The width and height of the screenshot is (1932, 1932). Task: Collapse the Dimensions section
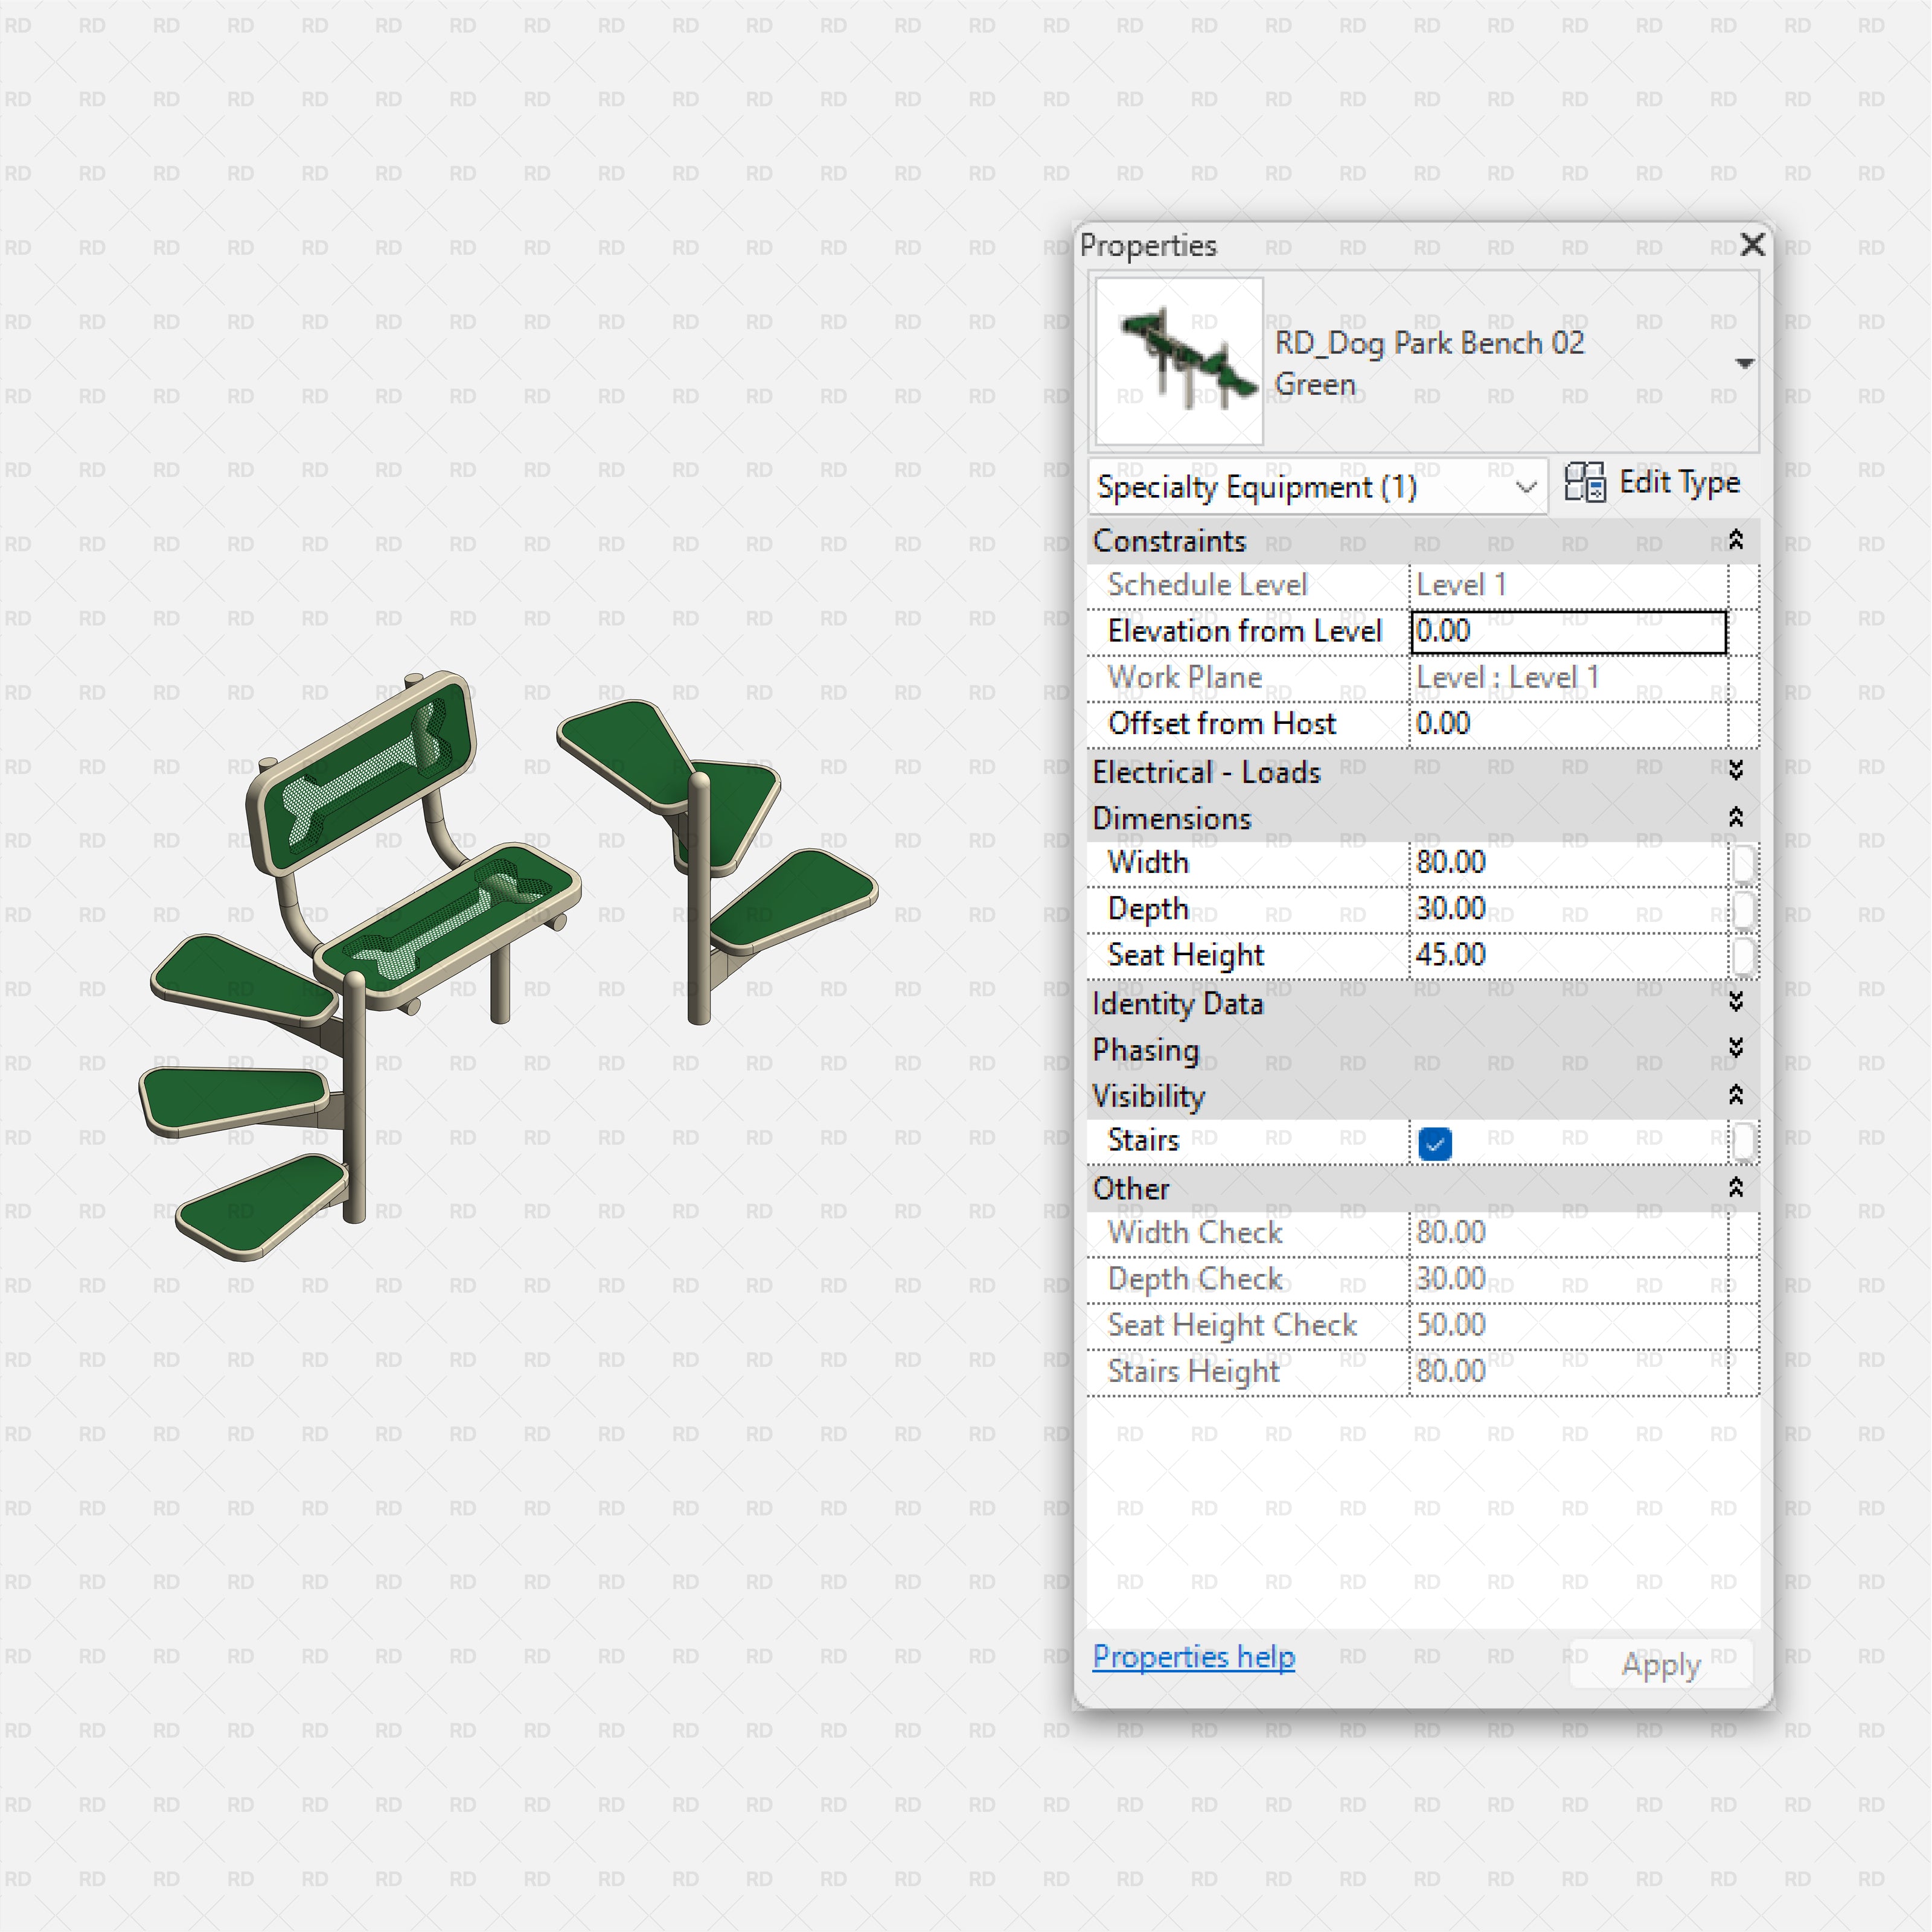pos(1736,817)
